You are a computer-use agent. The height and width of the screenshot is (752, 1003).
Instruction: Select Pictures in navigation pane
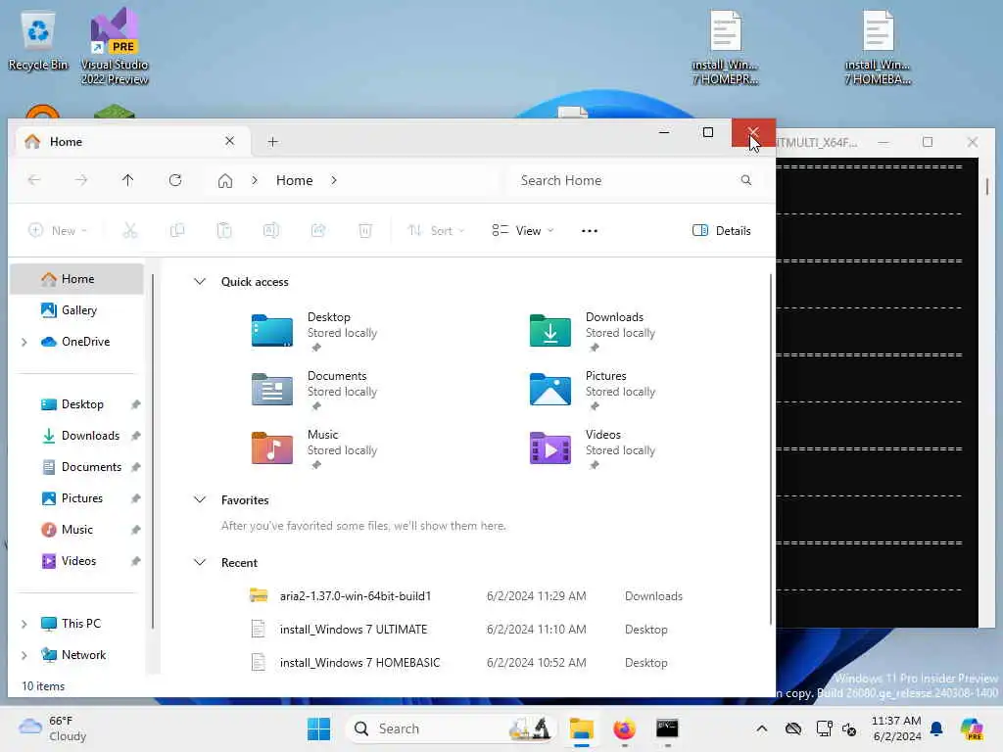(x=76, y=498)
